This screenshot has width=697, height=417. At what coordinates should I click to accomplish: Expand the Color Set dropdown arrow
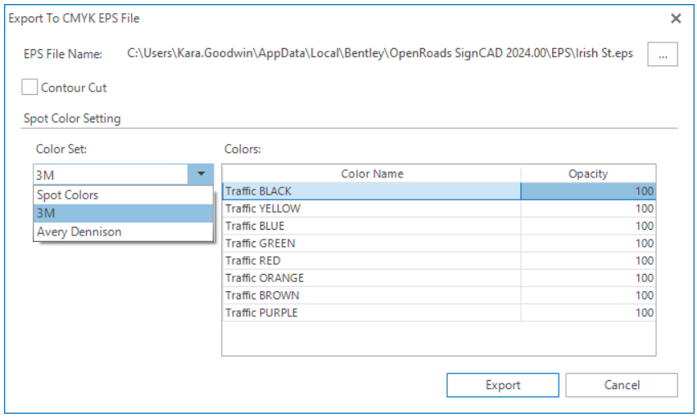tap(201, 174)
